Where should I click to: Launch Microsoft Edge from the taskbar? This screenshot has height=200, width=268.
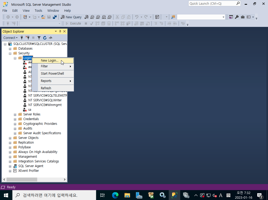coord(115,195)
